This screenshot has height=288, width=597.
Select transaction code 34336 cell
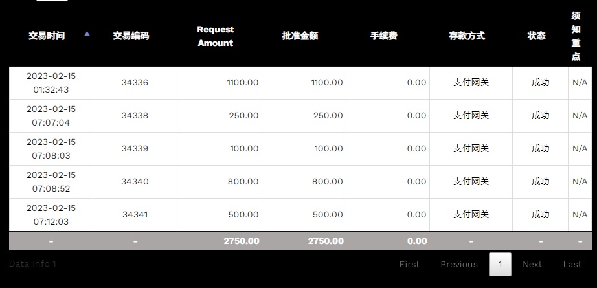[x=135, y=83]
